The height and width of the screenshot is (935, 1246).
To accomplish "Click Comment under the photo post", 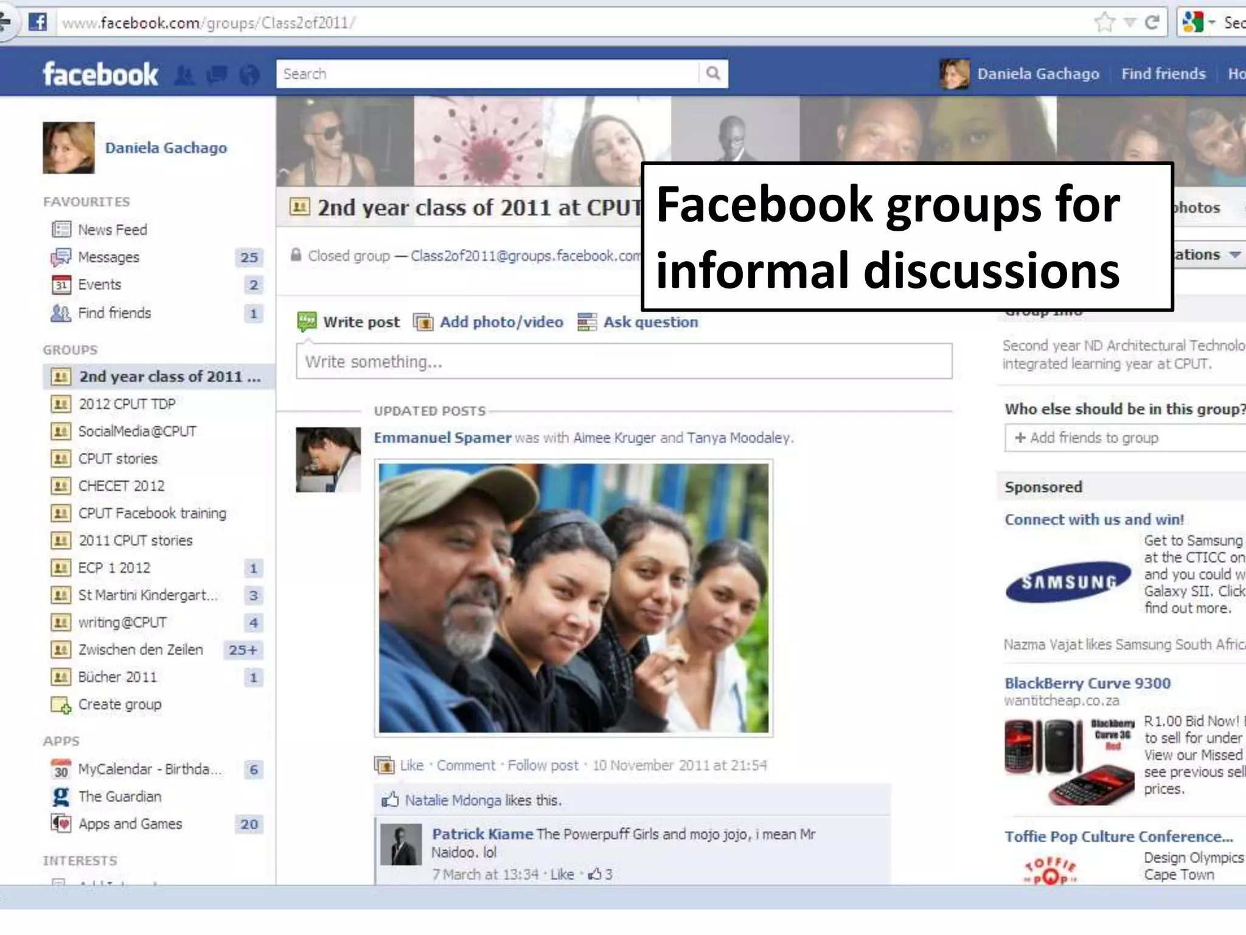I will (466, 765).
